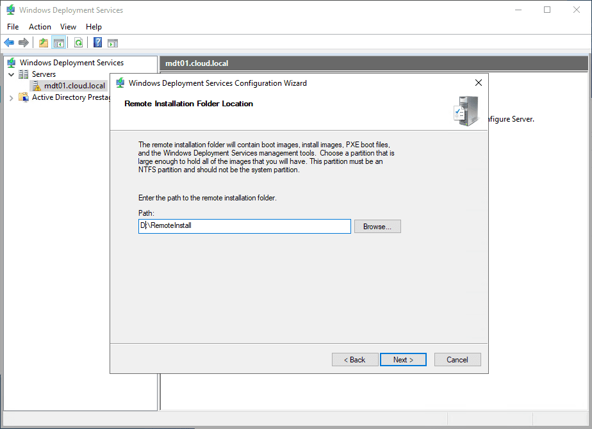Click the Refresh toolbar icon
This screenshot has height=429, width=592.
click(78, 43)
